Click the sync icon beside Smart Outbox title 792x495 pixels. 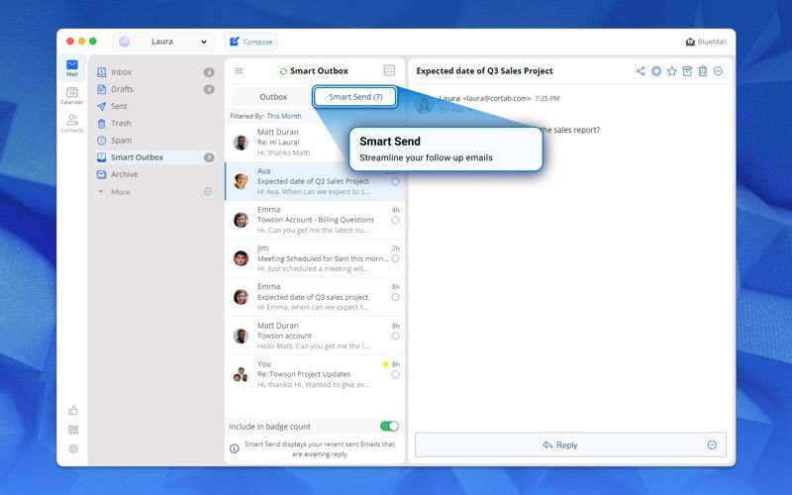pyautogui.click(x=283, y=71)
